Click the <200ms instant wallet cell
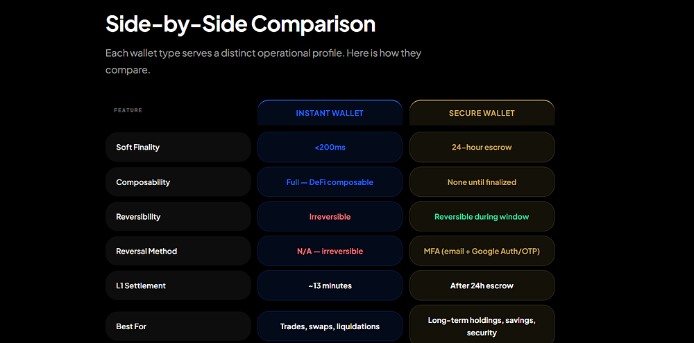 click(330, 147)
